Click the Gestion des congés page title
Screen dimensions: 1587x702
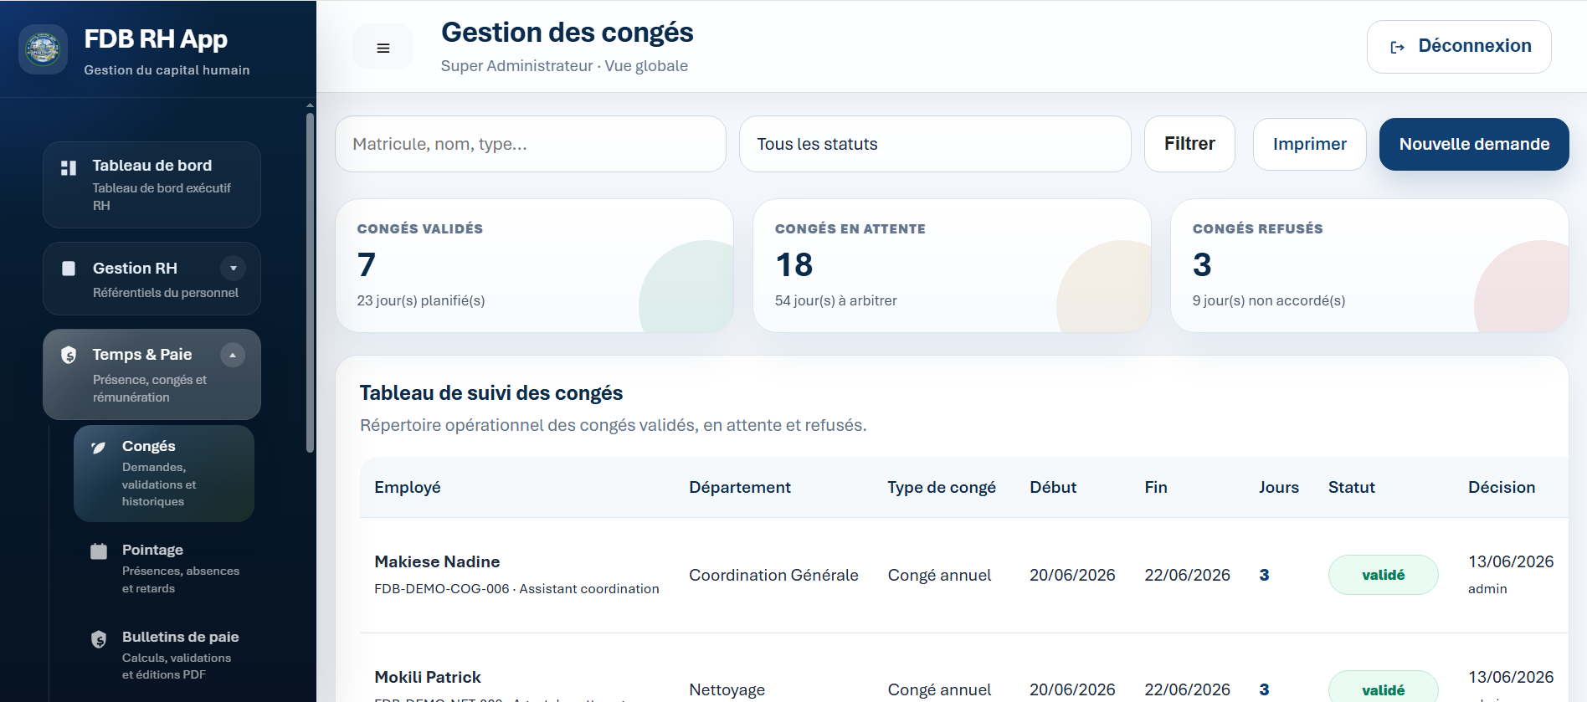568,33
